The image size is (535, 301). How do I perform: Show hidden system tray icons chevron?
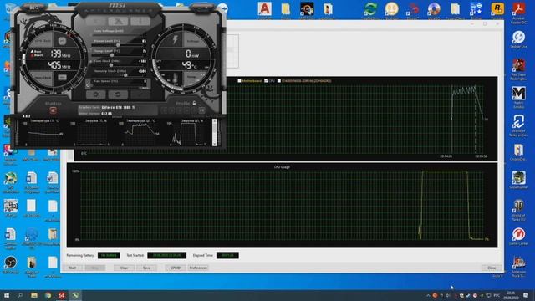click(x=428, y=295)
